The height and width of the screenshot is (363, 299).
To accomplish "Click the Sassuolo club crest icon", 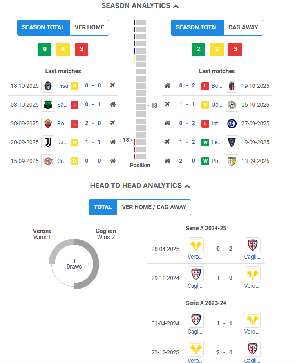I will 48,105.
